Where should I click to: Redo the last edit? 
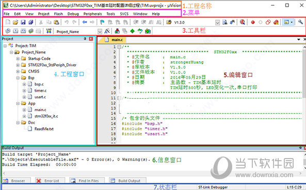click(x=74, y=22)
